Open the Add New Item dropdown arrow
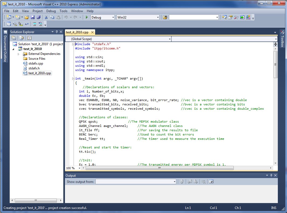This screenshot has height=213, width=287. coord(22,17)
